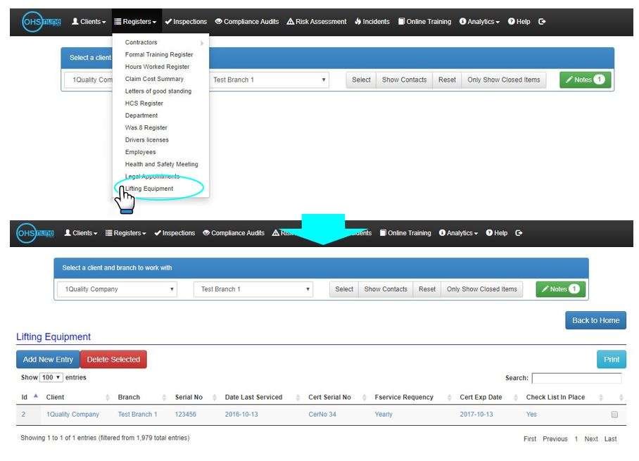Image resolution: width=639 pixels, height=461 pixels.
Task: Open the Help section
Action: click(519, 21)
